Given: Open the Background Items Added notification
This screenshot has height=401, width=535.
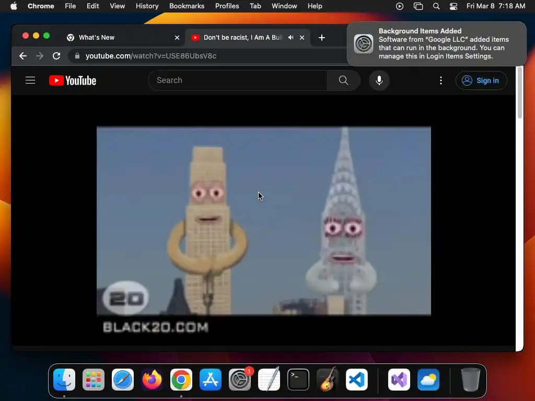Looking at the screenshot, I should [x=437, y=44].
